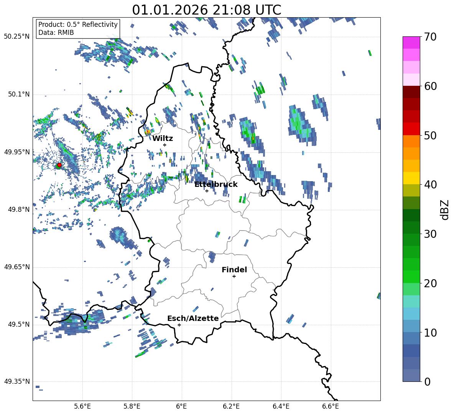Click the Ettelbruck station cross marker

point(207,191)
